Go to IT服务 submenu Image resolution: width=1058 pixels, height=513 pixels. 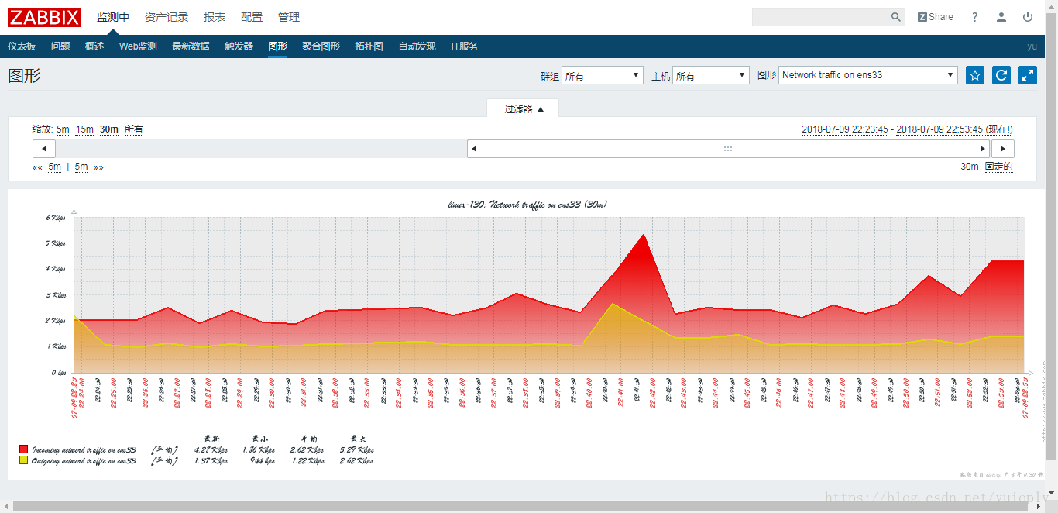pos(465,46)
